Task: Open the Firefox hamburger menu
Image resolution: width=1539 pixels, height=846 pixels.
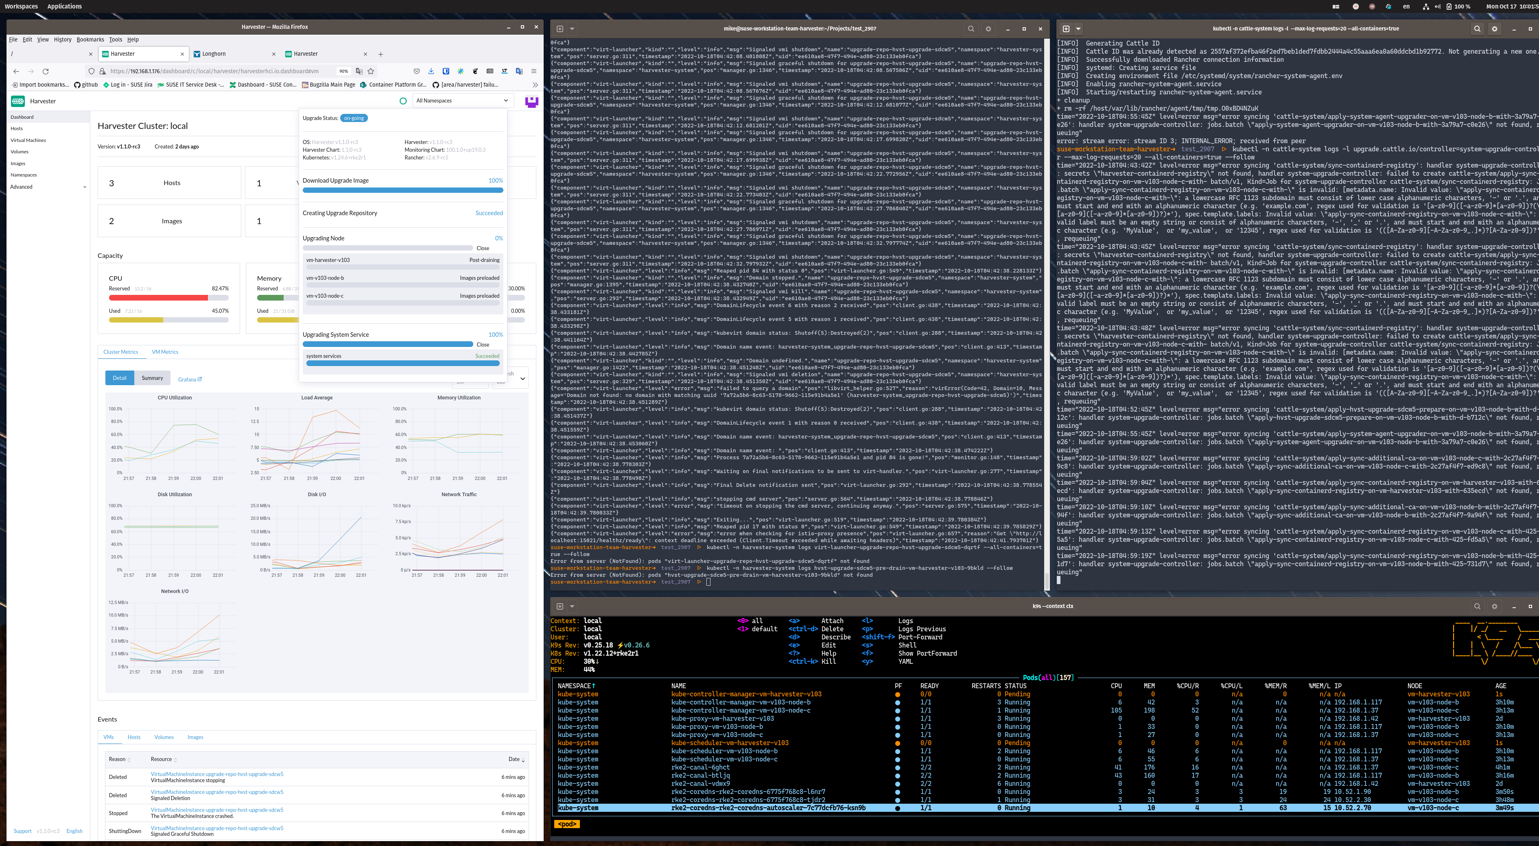Action: tap(533, 71)
